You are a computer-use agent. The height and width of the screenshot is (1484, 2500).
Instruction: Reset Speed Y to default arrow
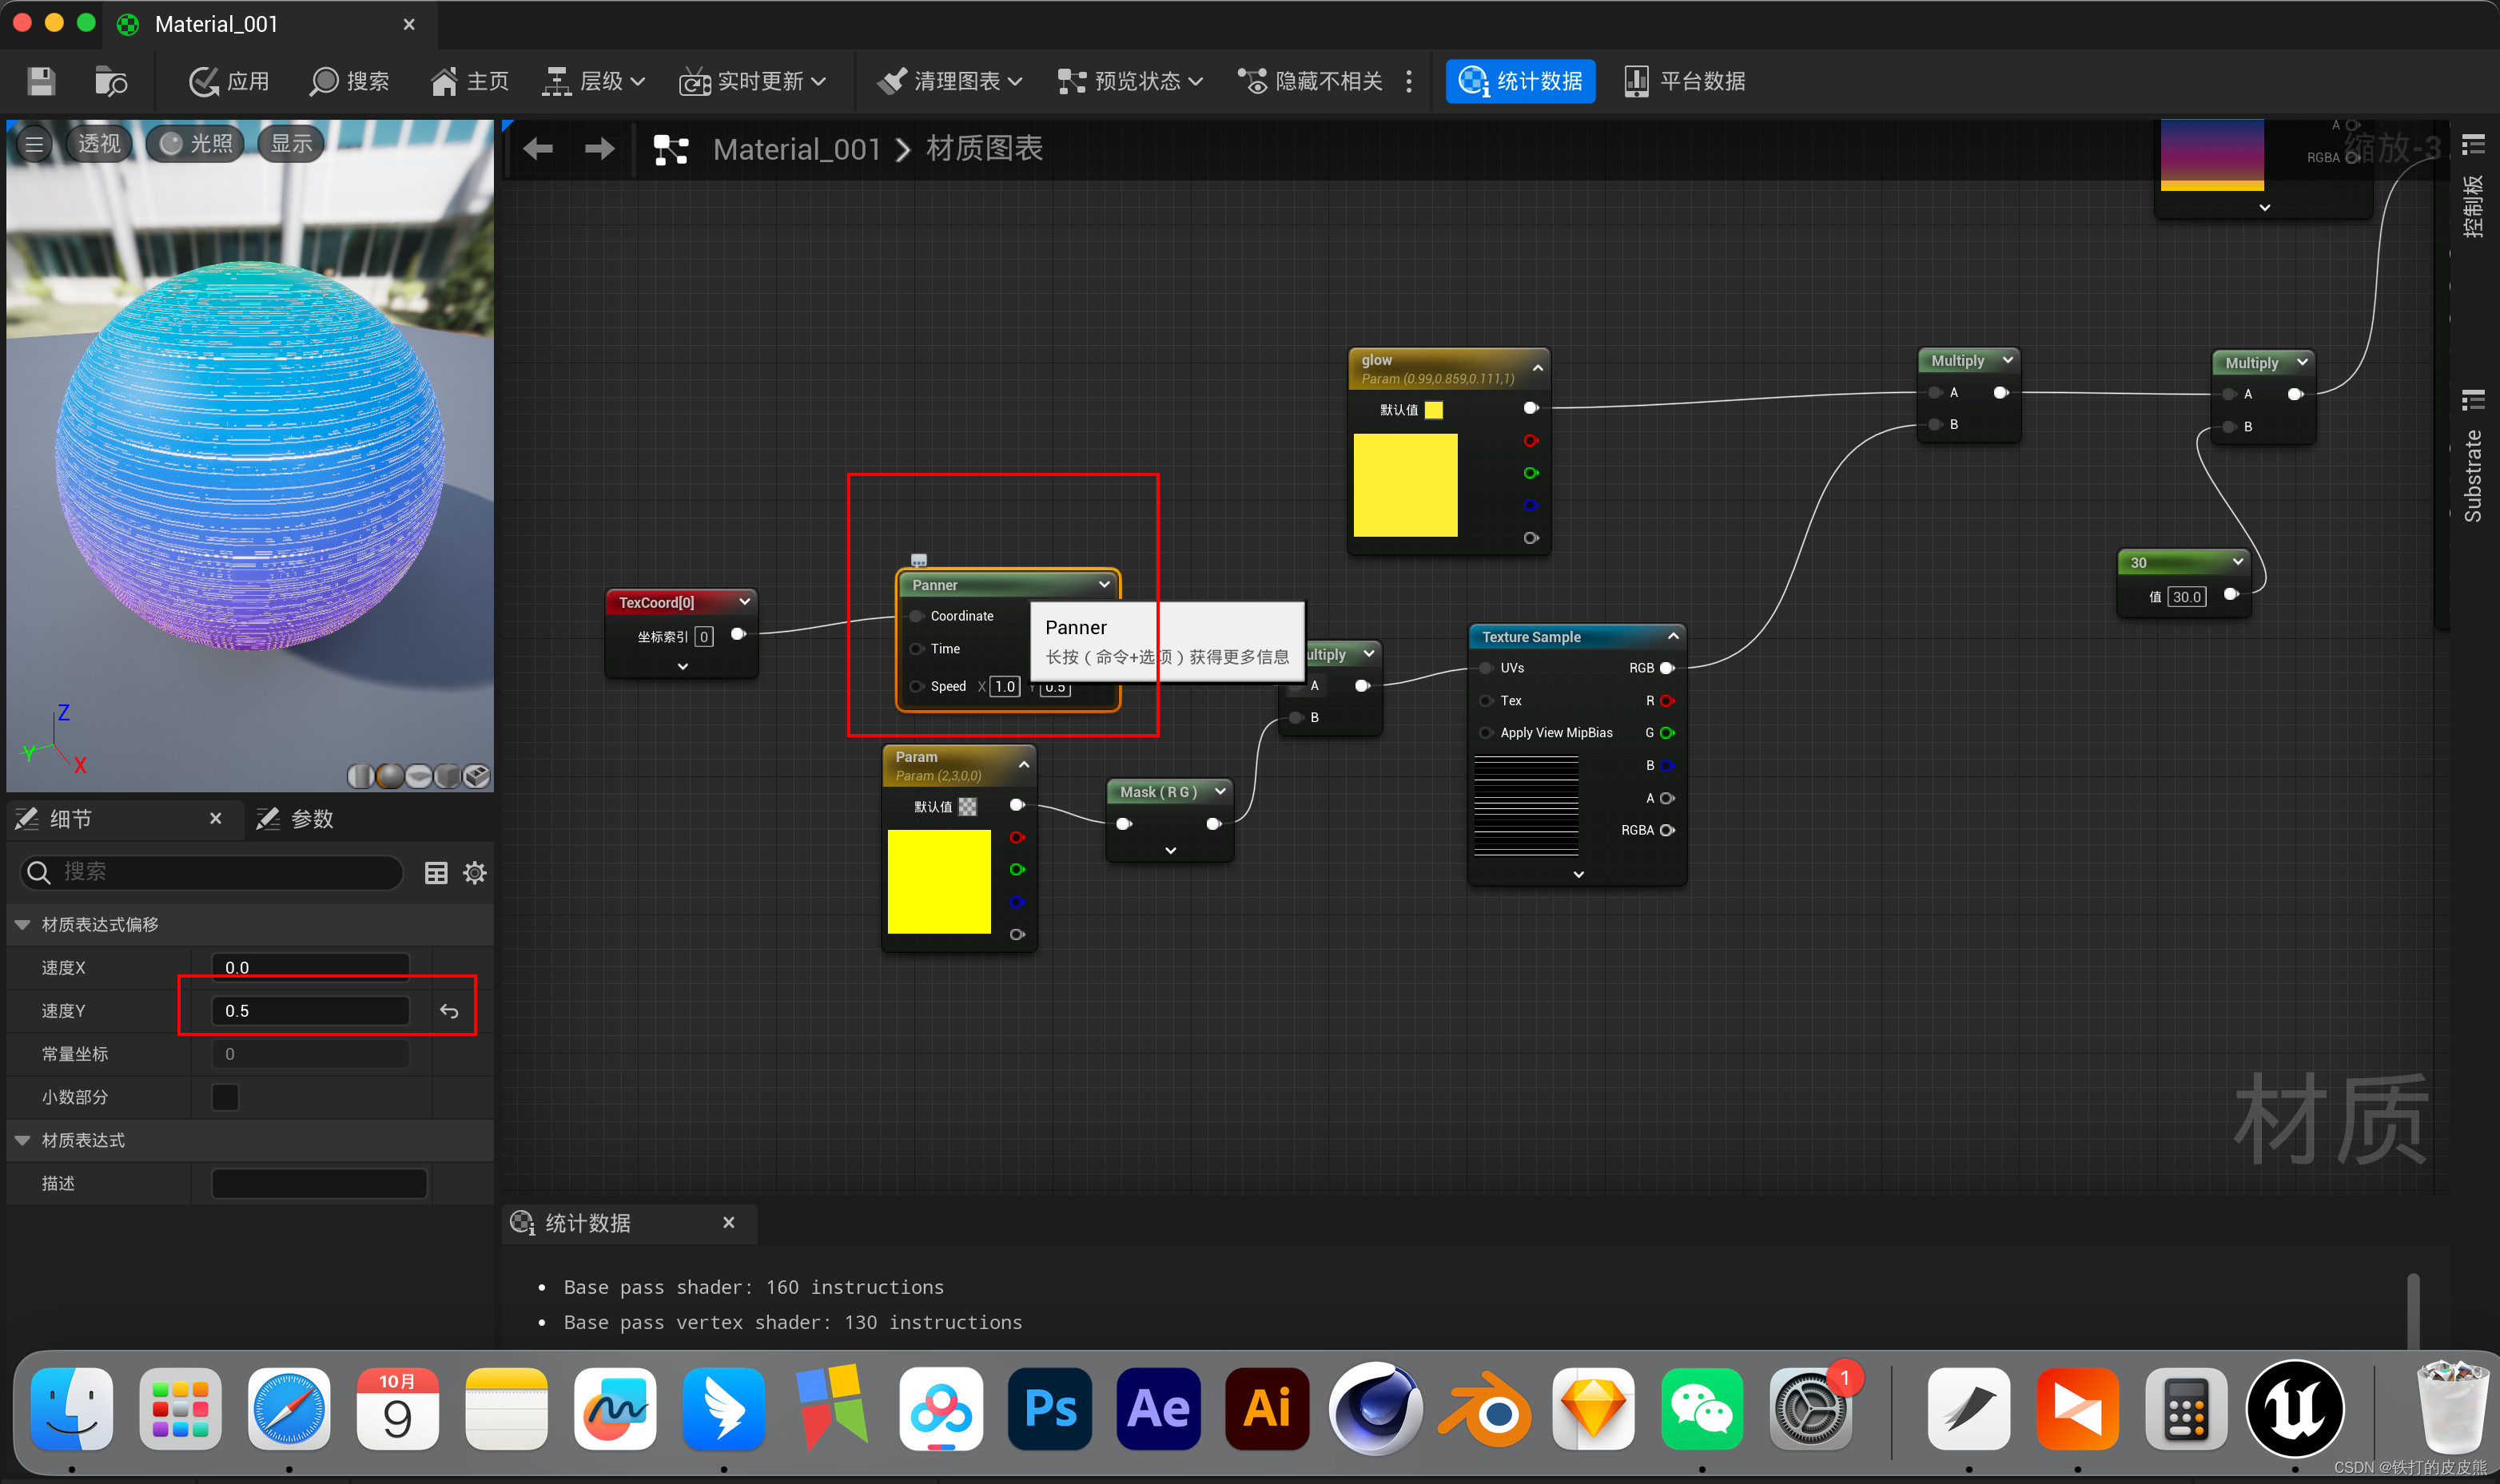449,1011
